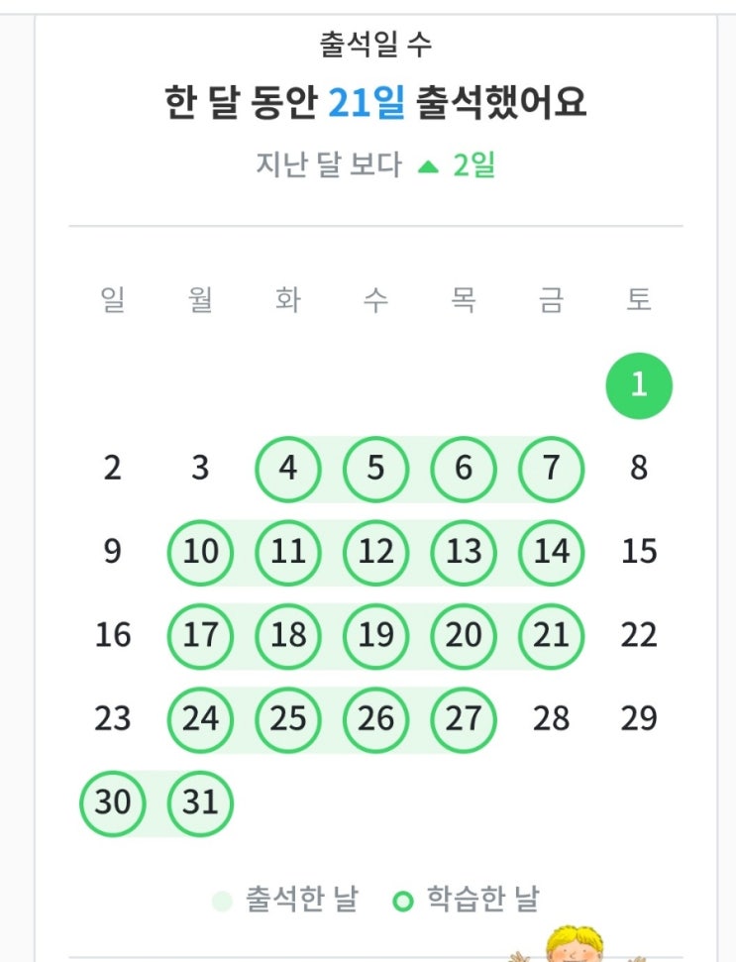Select circled day 30
Viewport: 736px width, 962px height.
[113, 802]
